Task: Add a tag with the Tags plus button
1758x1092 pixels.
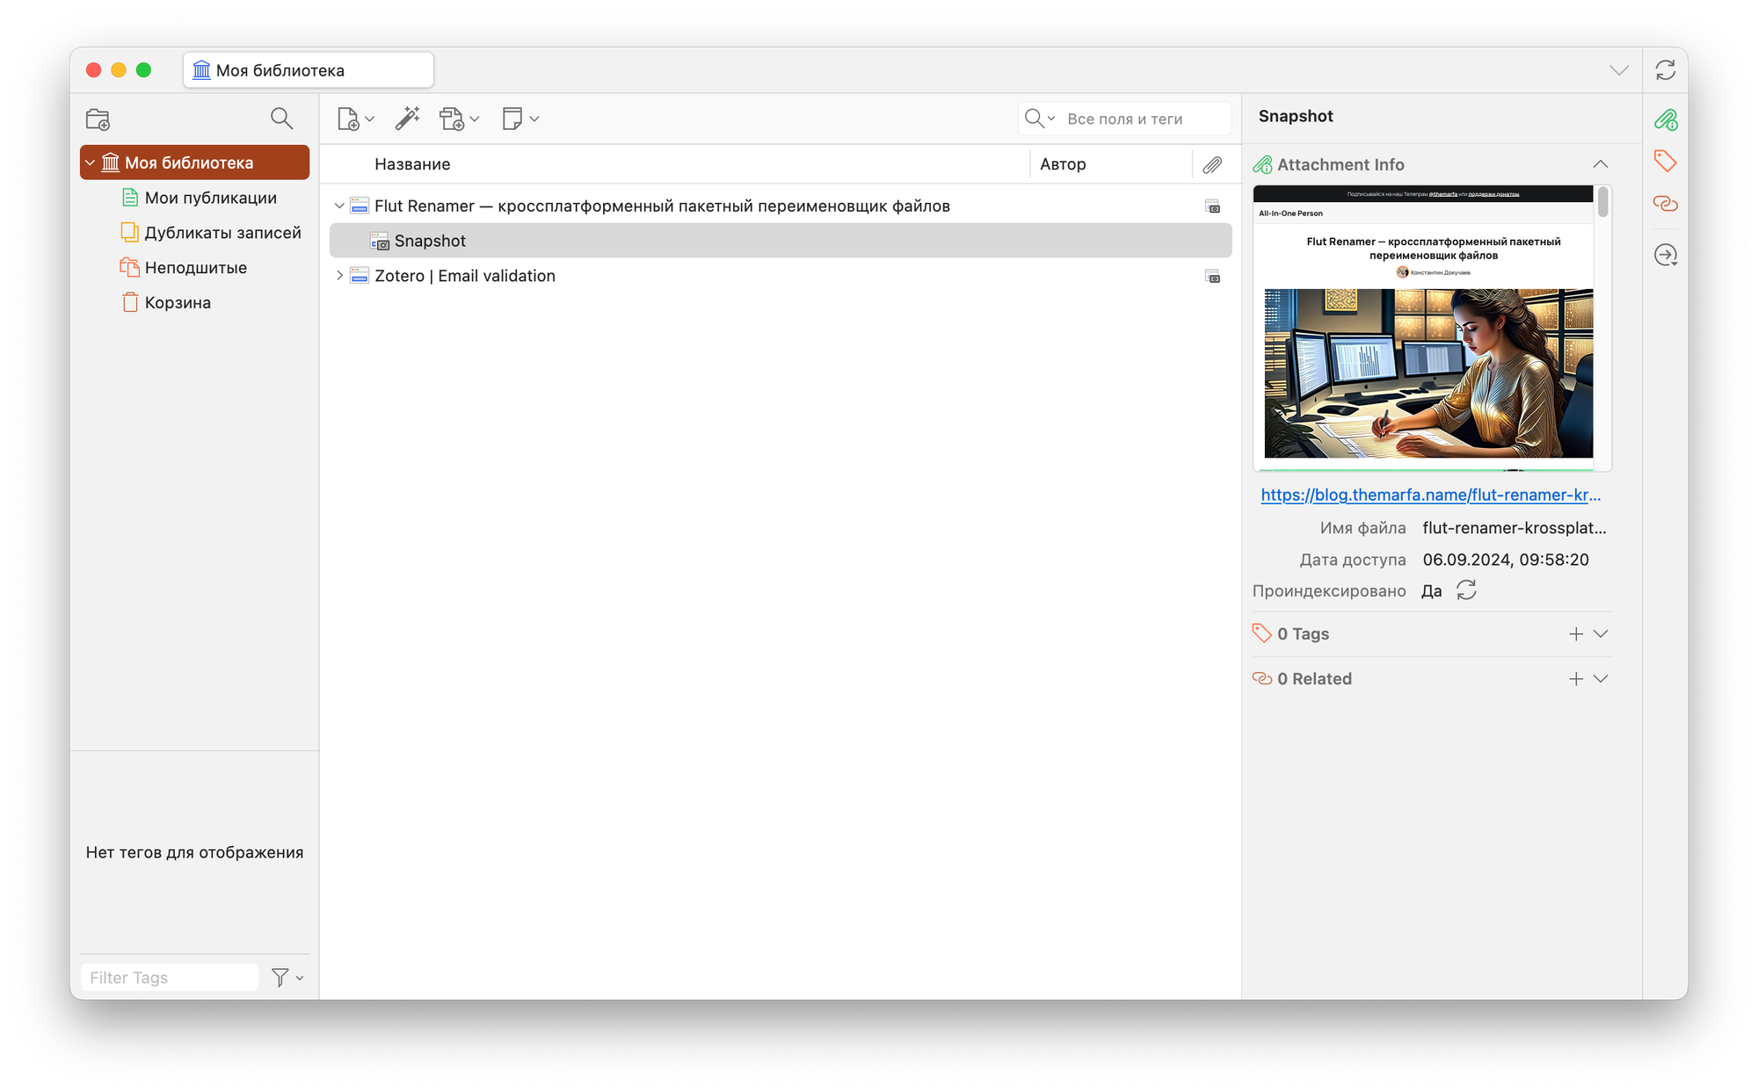Action: (x=1575, y=634)
